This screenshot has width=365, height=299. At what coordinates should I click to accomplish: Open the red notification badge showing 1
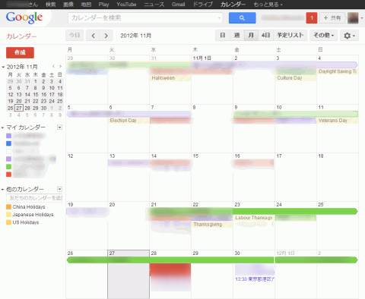(312, 18)
